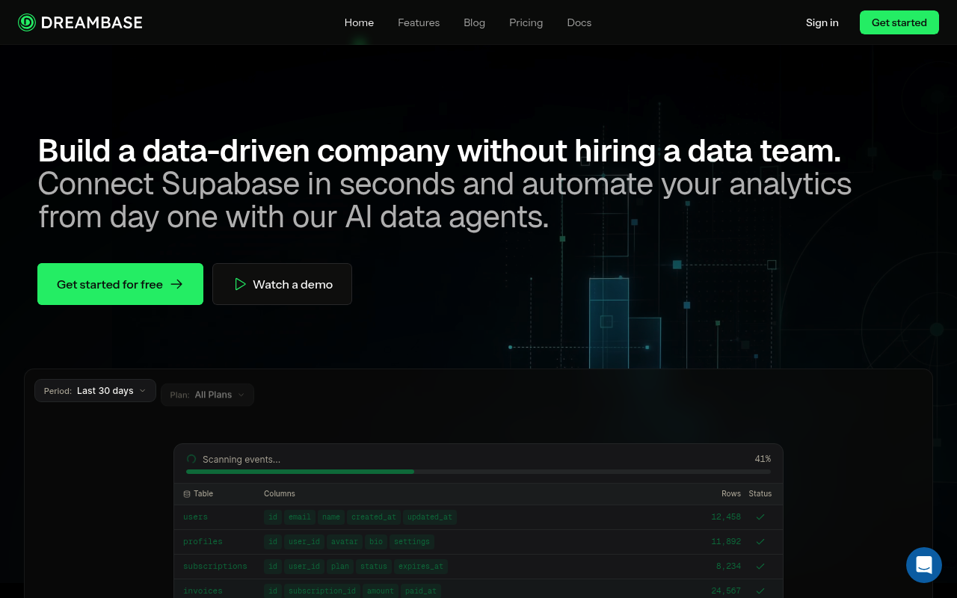Screen dimensions: 957x598
Task: Click the id tag in users row
Action: click(273, 517)
